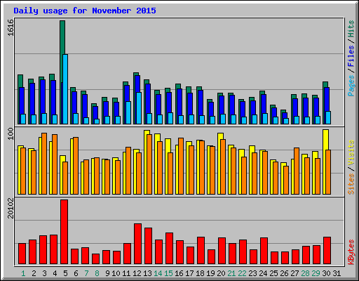Click green weekend day label '8'

[97, 273]
